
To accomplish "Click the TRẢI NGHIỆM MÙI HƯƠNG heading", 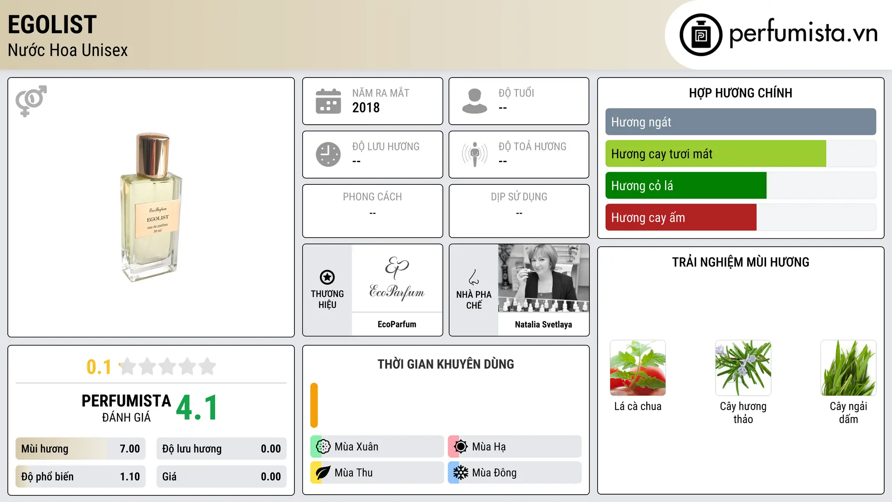I will (740, 262).
